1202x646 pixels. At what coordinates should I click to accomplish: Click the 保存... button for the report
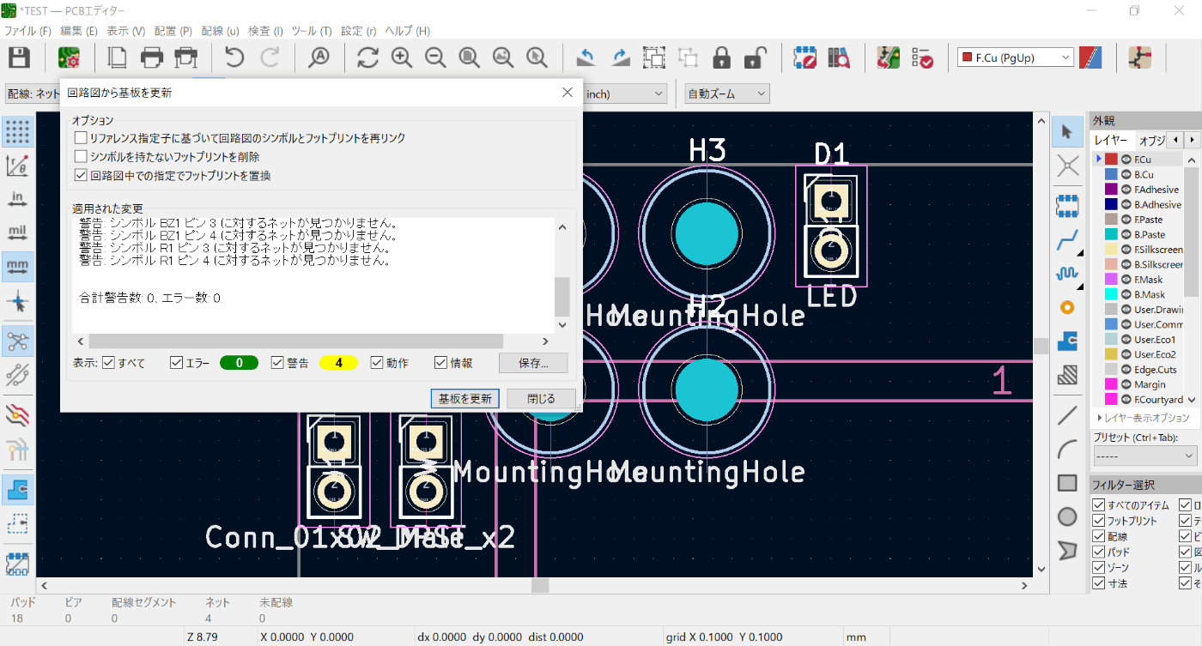tap(533, 363)
